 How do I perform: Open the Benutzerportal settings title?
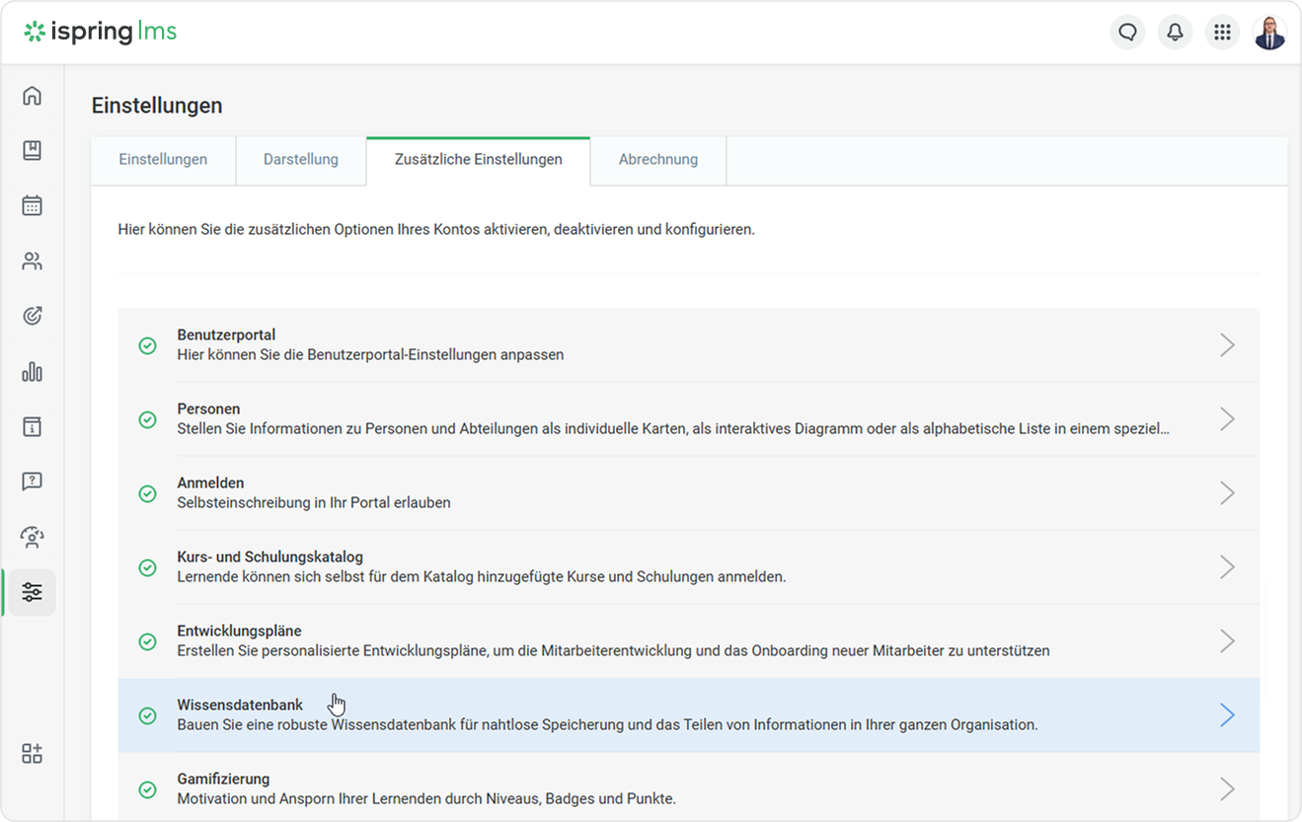point(226,336)
